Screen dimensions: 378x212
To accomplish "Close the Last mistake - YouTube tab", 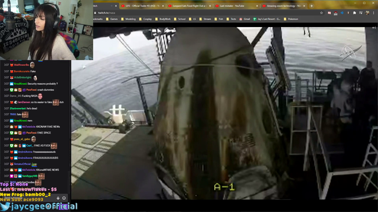I will [x=257, y=6].
